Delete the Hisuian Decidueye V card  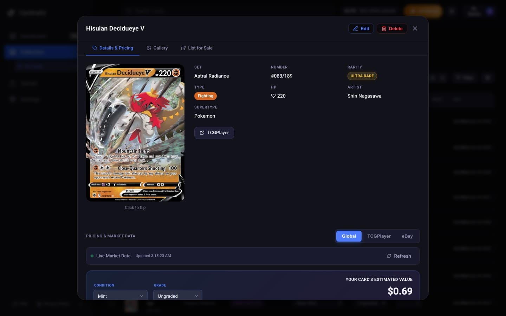[x=392, y=28]
